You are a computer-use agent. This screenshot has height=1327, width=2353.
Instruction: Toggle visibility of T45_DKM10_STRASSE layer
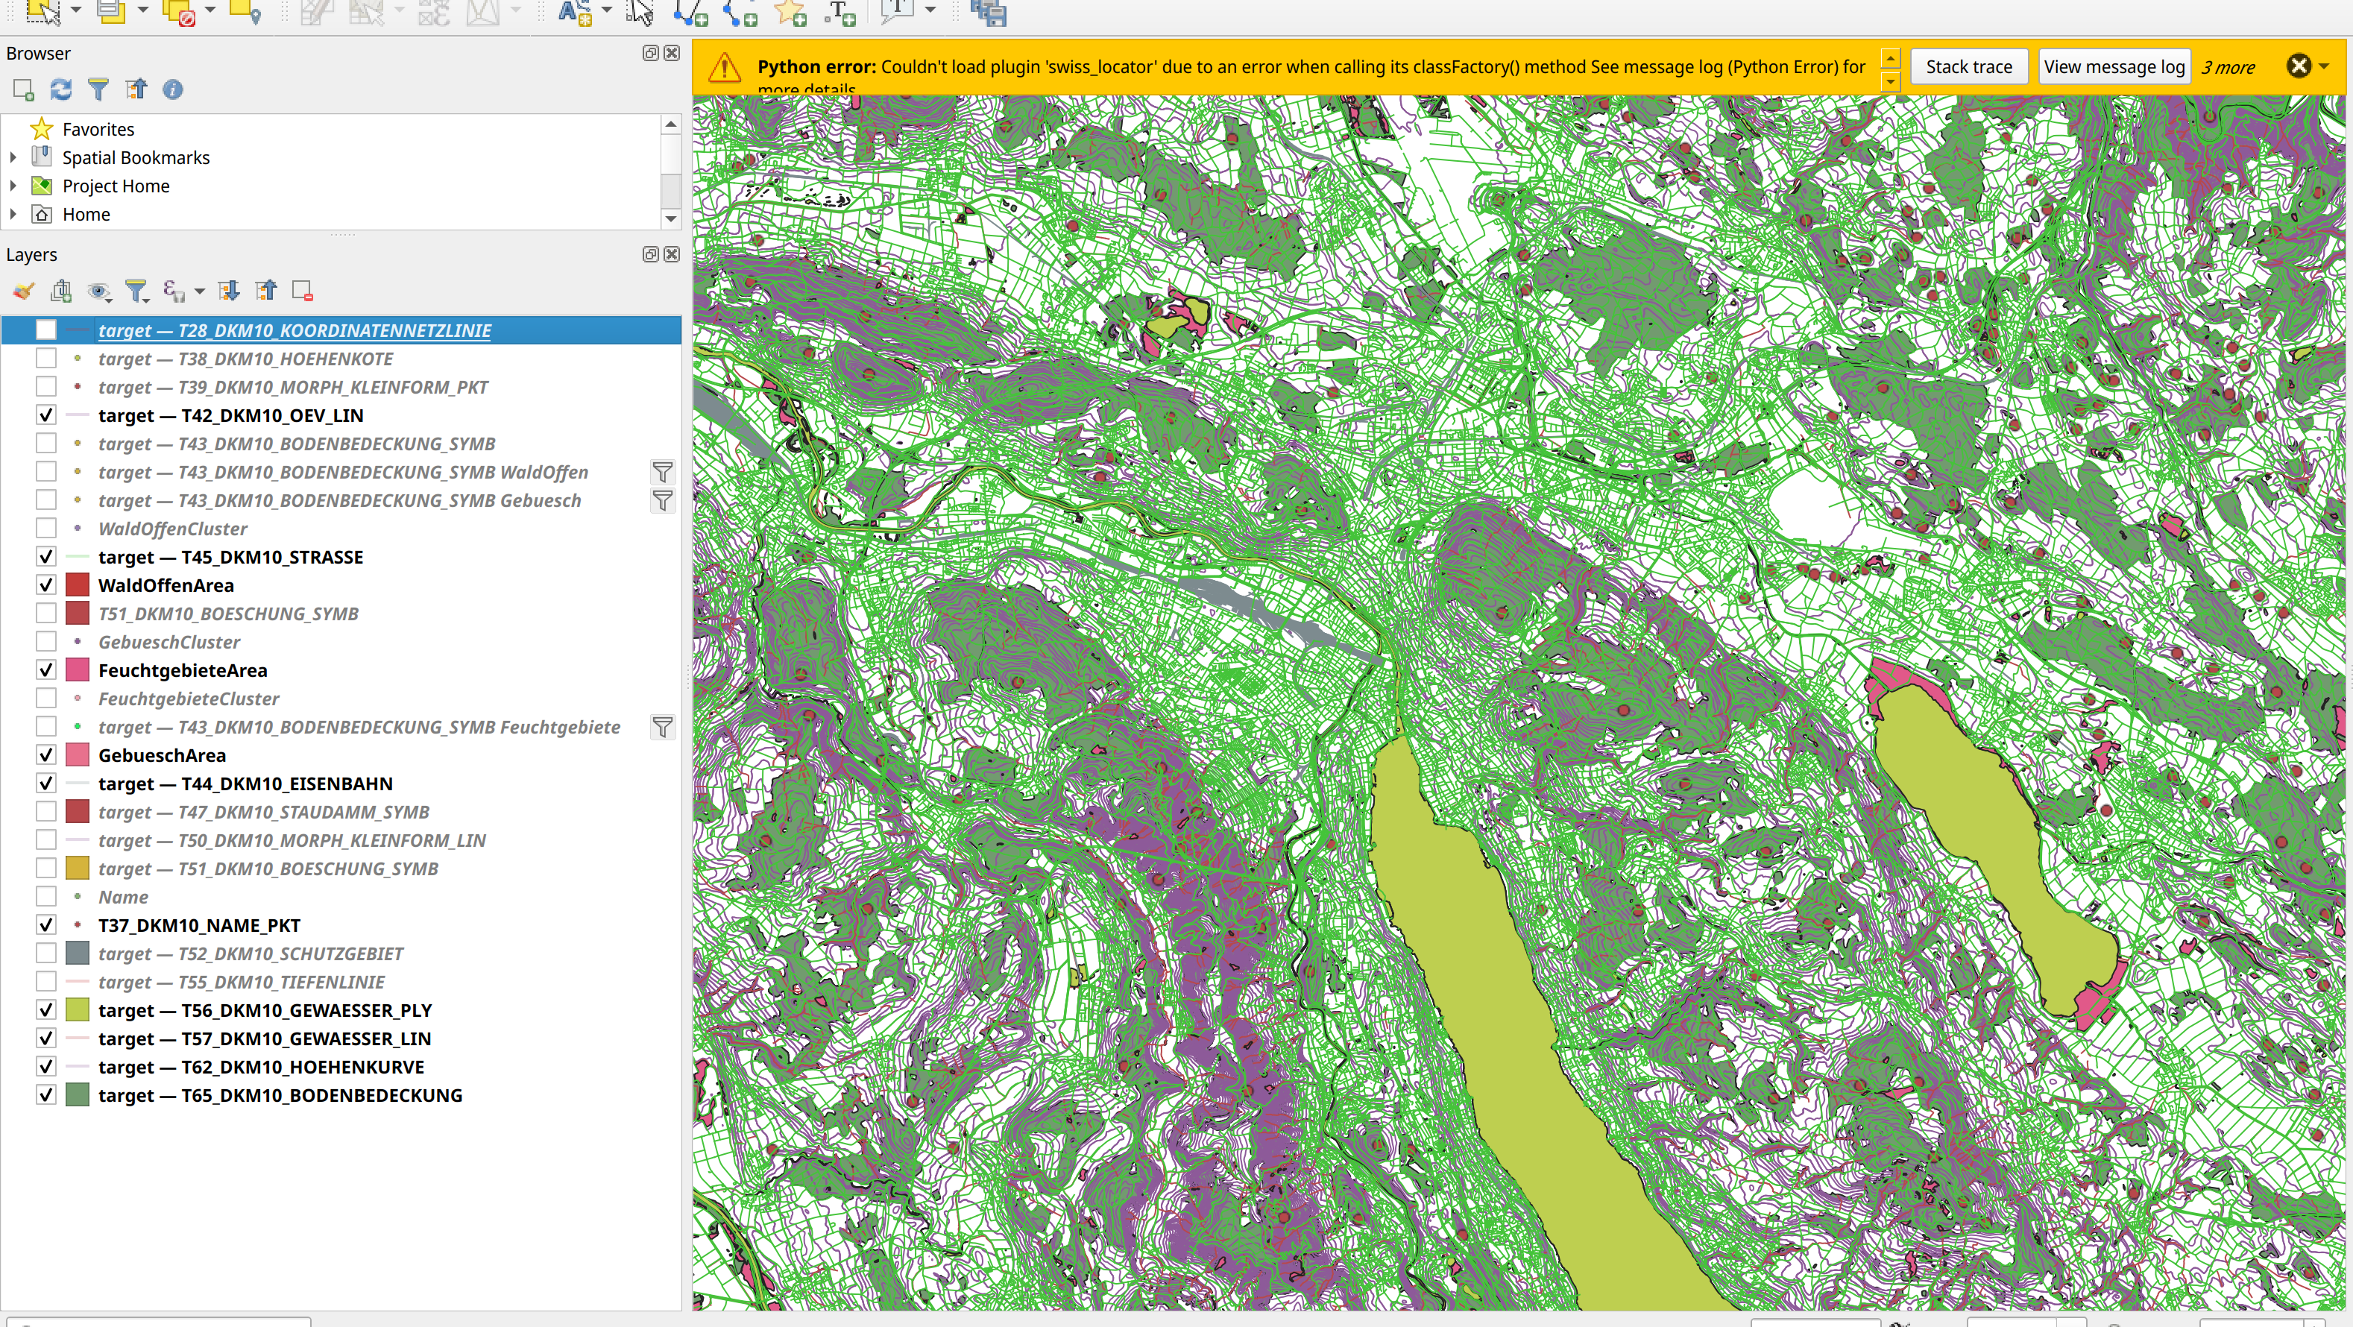pos(44,558)
